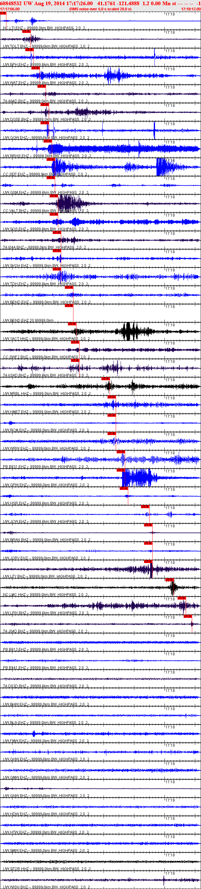Select the UW.STOR.HHZ station label
Viewport: 201px width, 889px height.
click(47, 869)
